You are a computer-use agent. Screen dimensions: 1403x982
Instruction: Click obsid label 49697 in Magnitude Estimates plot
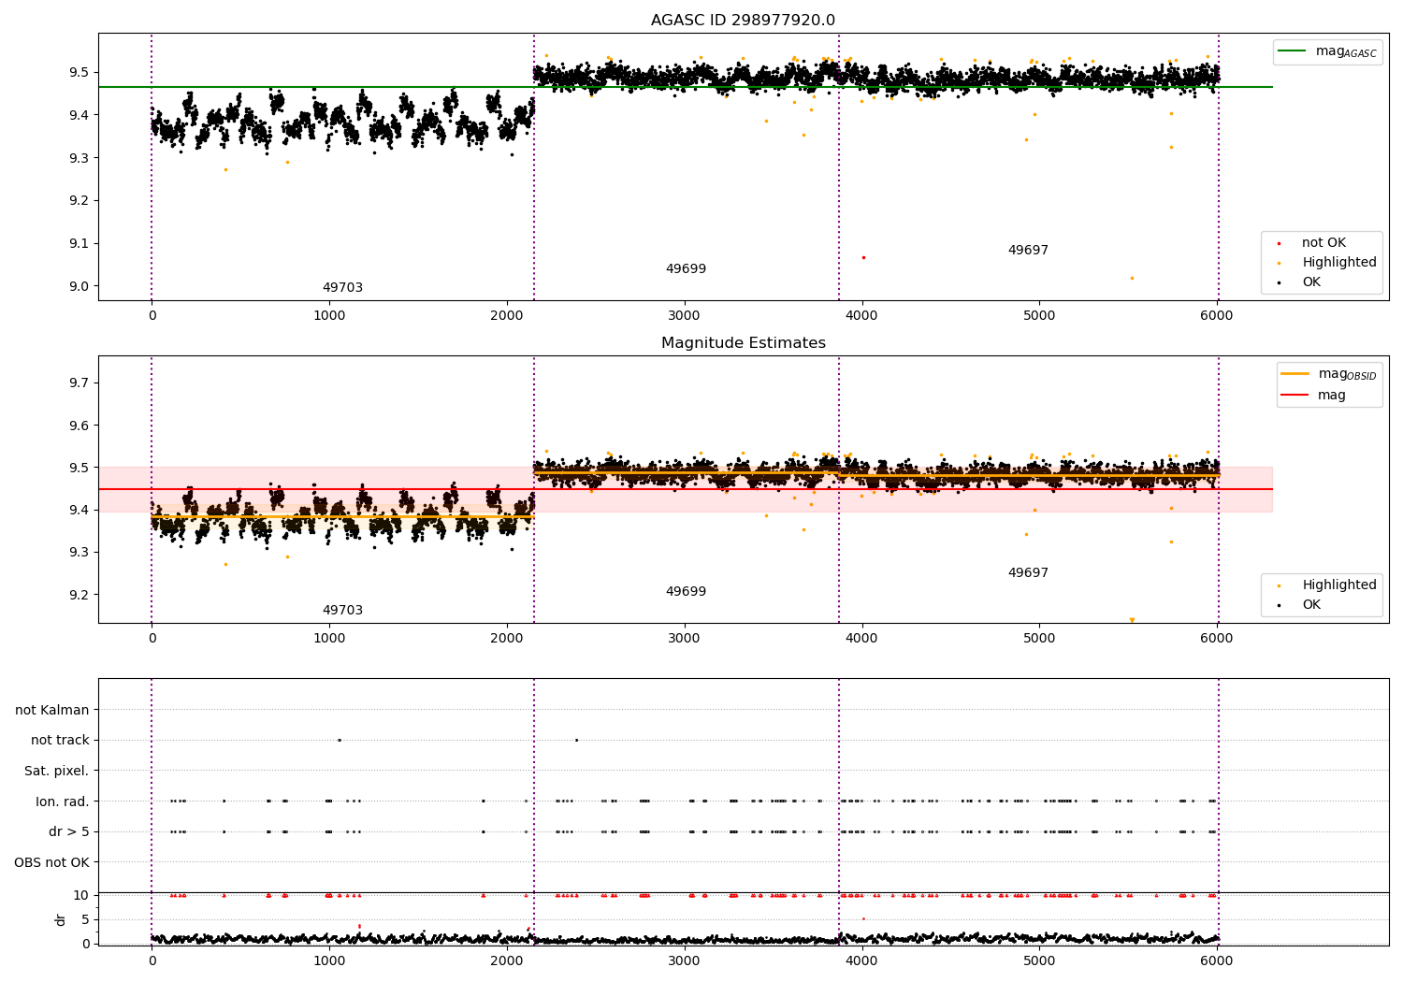[x=1028, y=573]
